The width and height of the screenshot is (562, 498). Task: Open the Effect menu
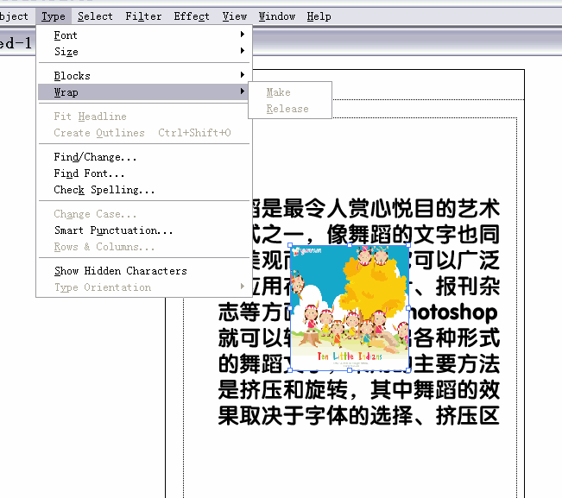(192, 16)
